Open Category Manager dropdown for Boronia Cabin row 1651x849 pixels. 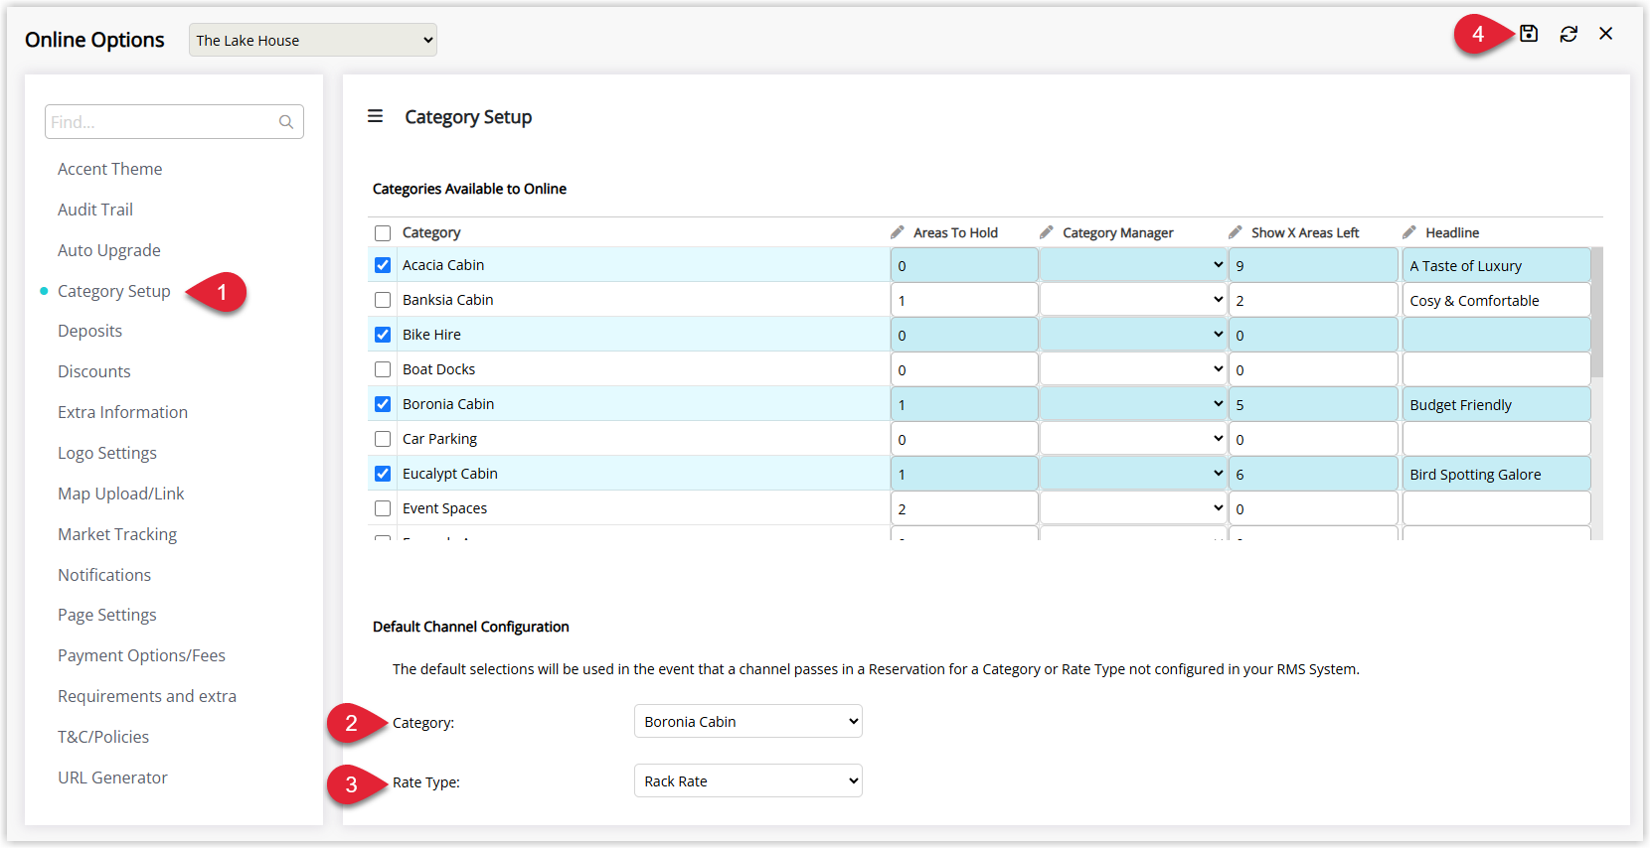point(1133,404)
